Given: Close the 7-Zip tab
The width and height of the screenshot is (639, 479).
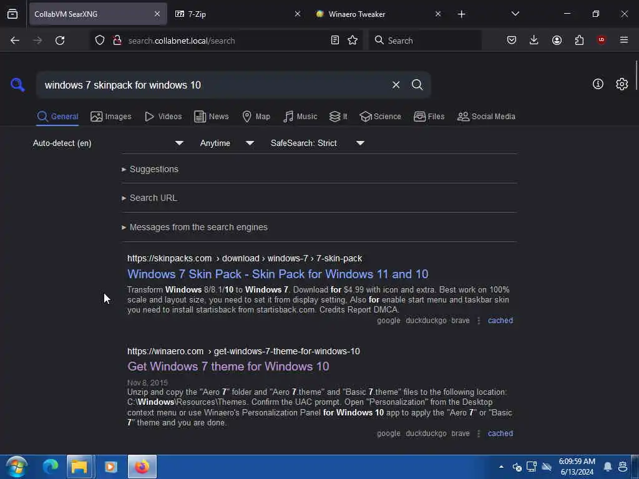Looking at the screenshot, I should click(x=298, y=14).
